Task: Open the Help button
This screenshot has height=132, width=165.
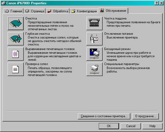Action: (x=153, y=126)
